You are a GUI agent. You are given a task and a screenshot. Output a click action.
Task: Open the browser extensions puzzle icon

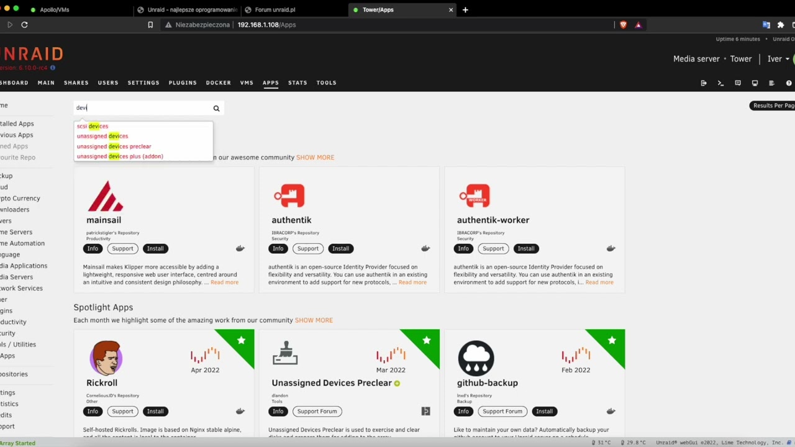tap(781, 25)
